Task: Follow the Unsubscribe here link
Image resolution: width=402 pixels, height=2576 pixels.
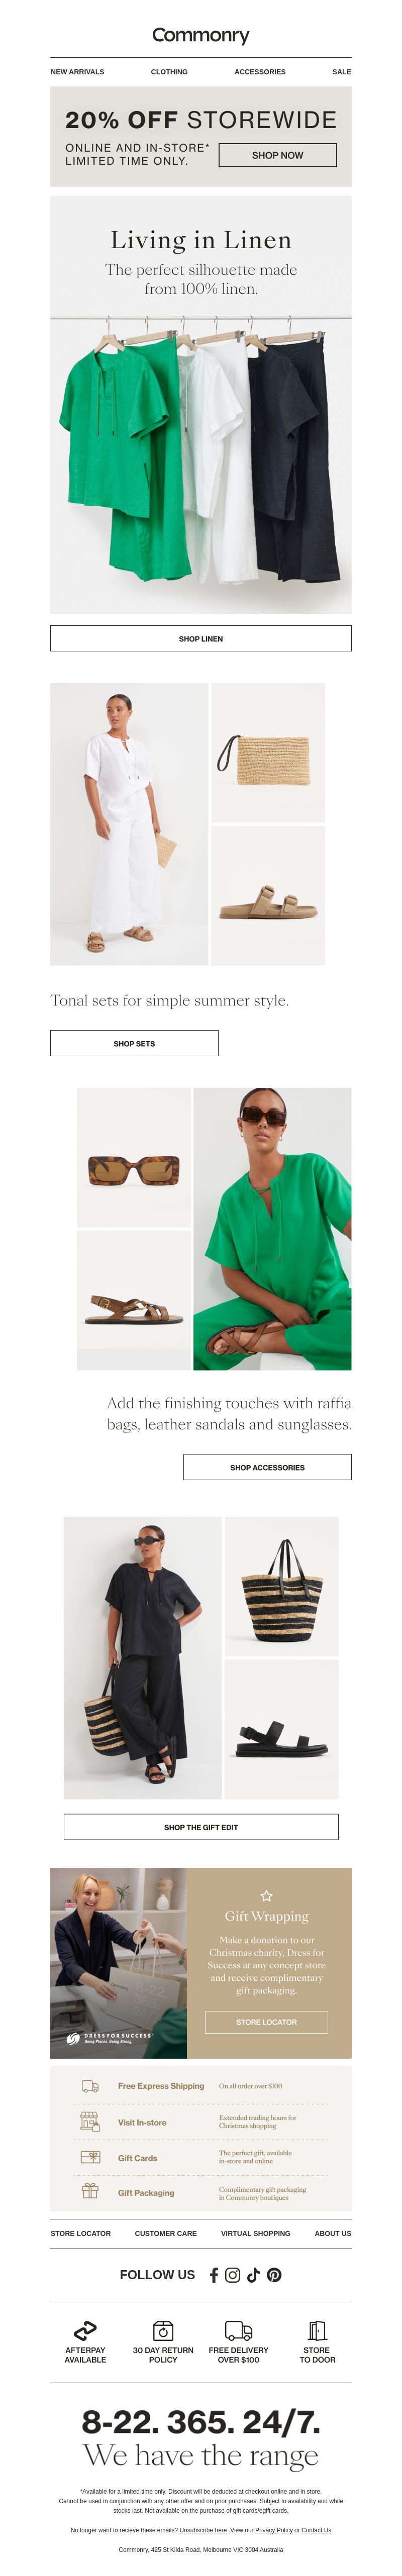Action: pyautogui.click(x=204, y=2530)
